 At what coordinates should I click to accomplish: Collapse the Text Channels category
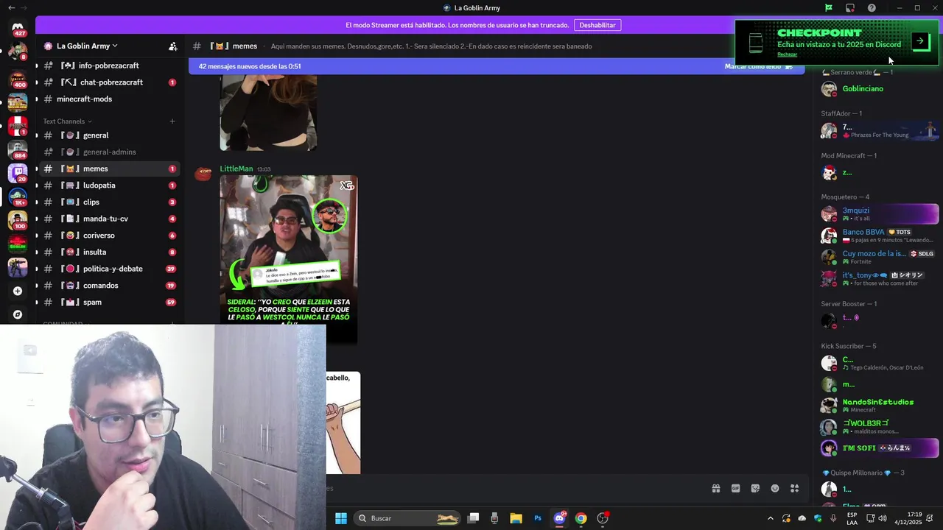(x=67, y=121)
